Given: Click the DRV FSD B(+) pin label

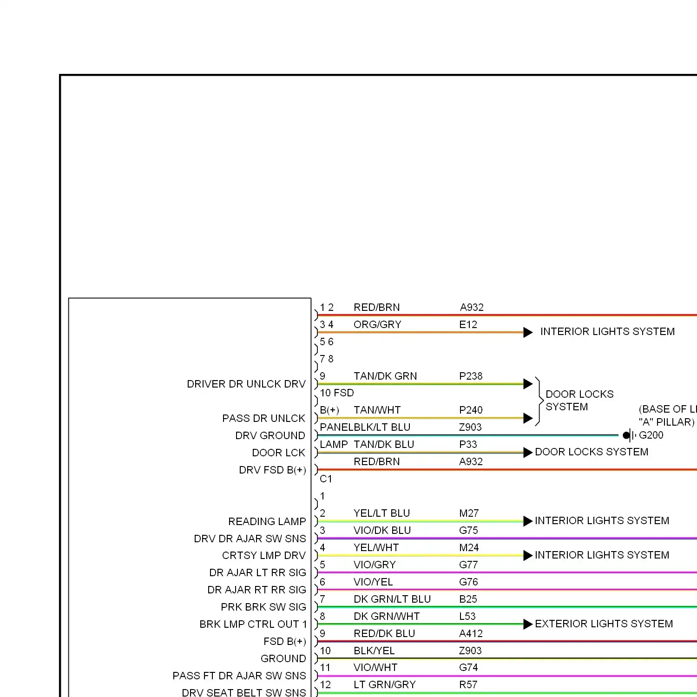Looking at the screenshot, I should tap(272, 470).
